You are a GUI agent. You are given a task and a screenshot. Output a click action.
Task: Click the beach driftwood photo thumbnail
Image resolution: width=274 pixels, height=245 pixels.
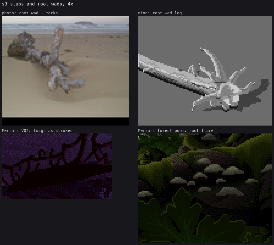[65, 71]
